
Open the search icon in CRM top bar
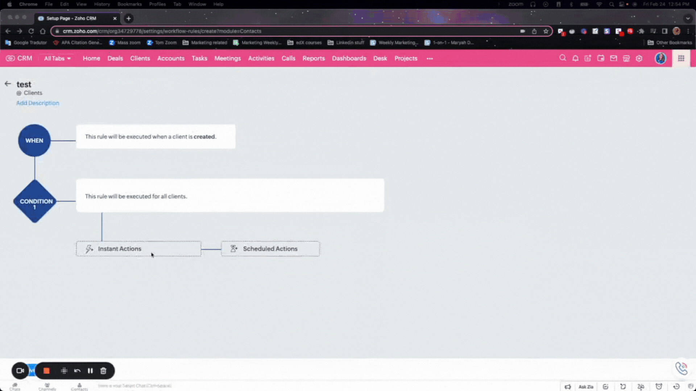563,58
